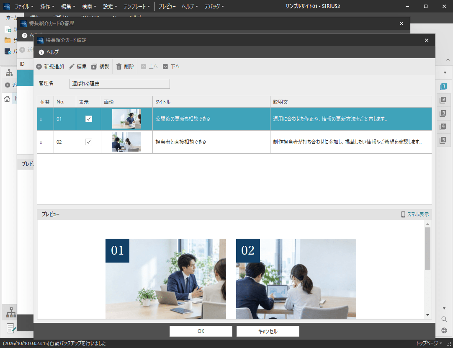Click the down arrow above right sidebar
This screenshot has height=348, width=453.
point(445,72)
